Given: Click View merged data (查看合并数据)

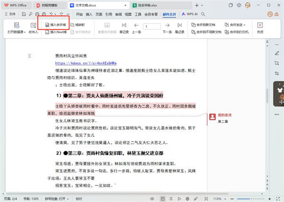Looking at the screenshot, I should coord(107,28).
